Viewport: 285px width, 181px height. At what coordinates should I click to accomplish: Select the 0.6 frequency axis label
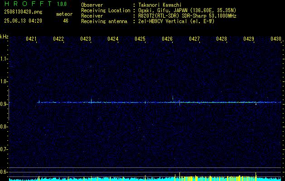[4, 172]
